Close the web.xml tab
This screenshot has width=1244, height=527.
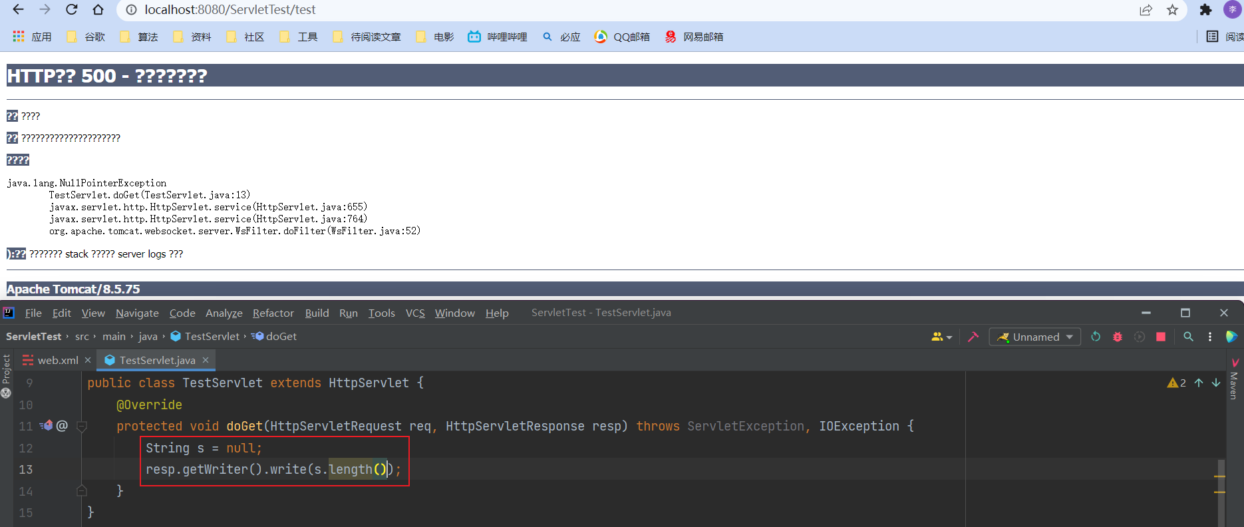(88, 360)
